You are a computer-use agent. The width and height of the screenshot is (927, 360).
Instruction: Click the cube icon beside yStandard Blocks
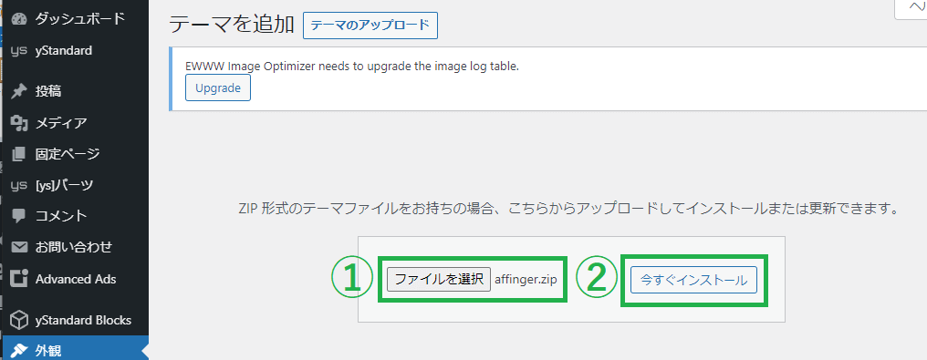click(19, 321)
